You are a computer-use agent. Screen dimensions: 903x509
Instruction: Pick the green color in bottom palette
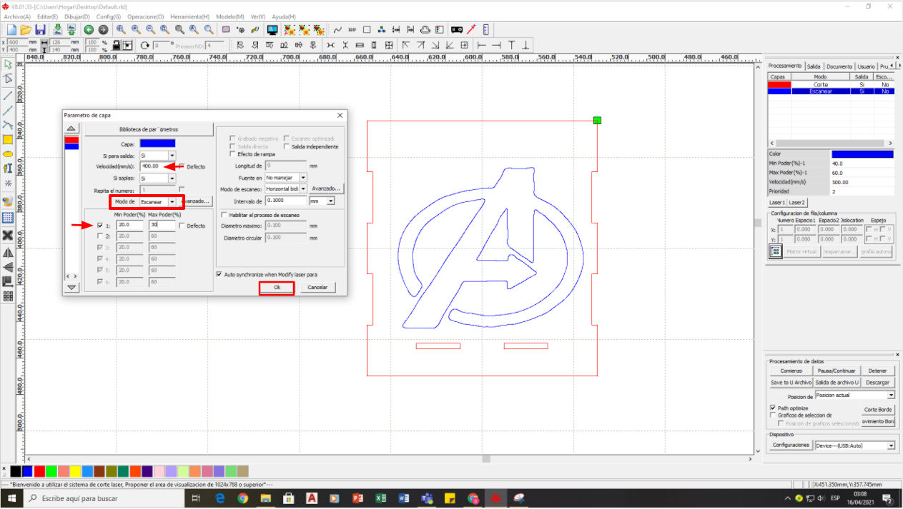coord(50,471)
